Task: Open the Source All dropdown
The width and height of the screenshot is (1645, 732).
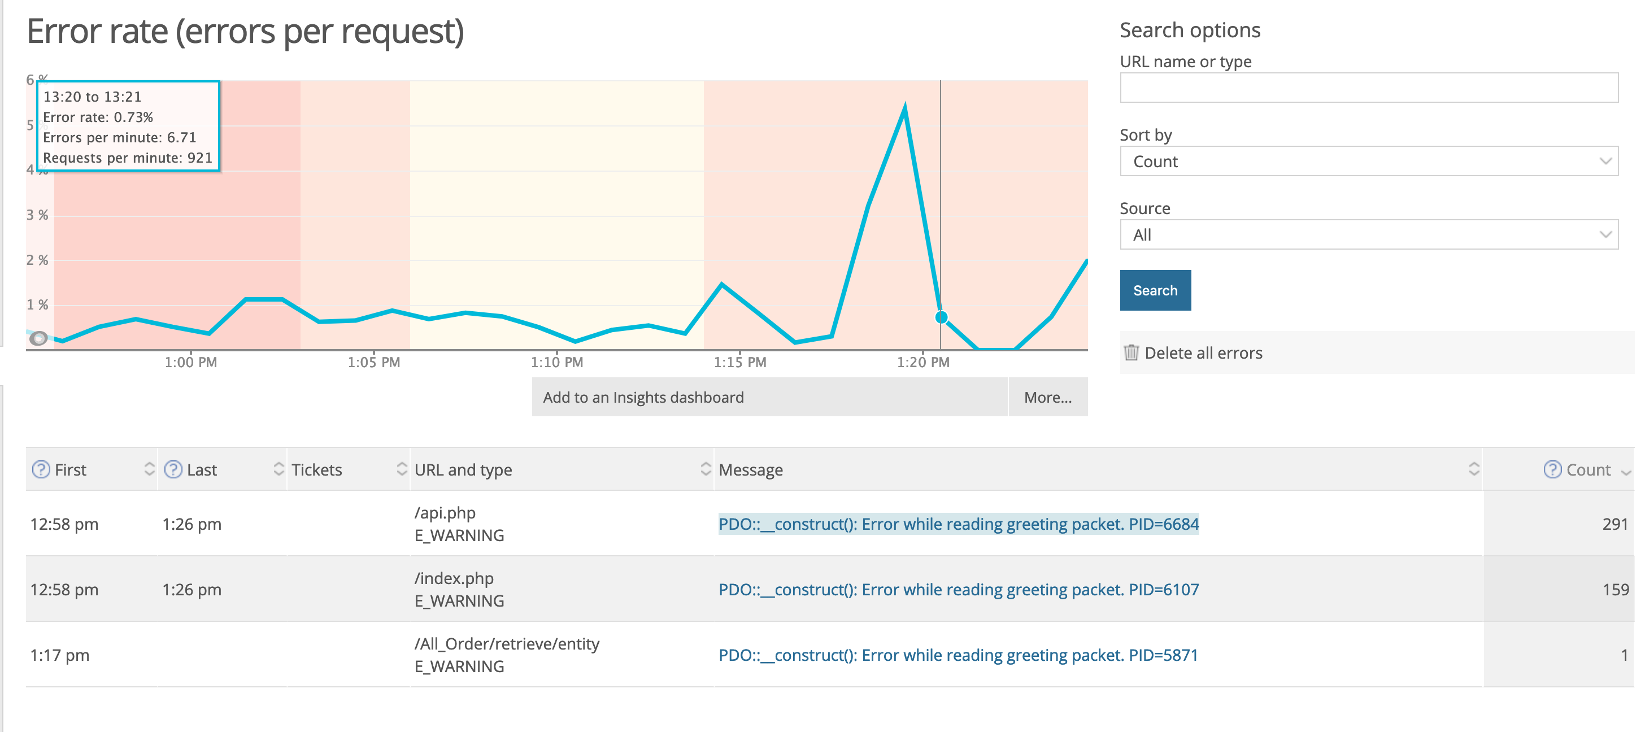Action: pos(1369,235)
